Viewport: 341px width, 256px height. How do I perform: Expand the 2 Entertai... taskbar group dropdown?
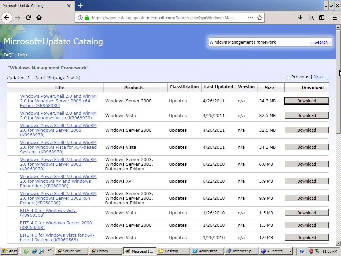pyautogui.click(x=290, y=251)
